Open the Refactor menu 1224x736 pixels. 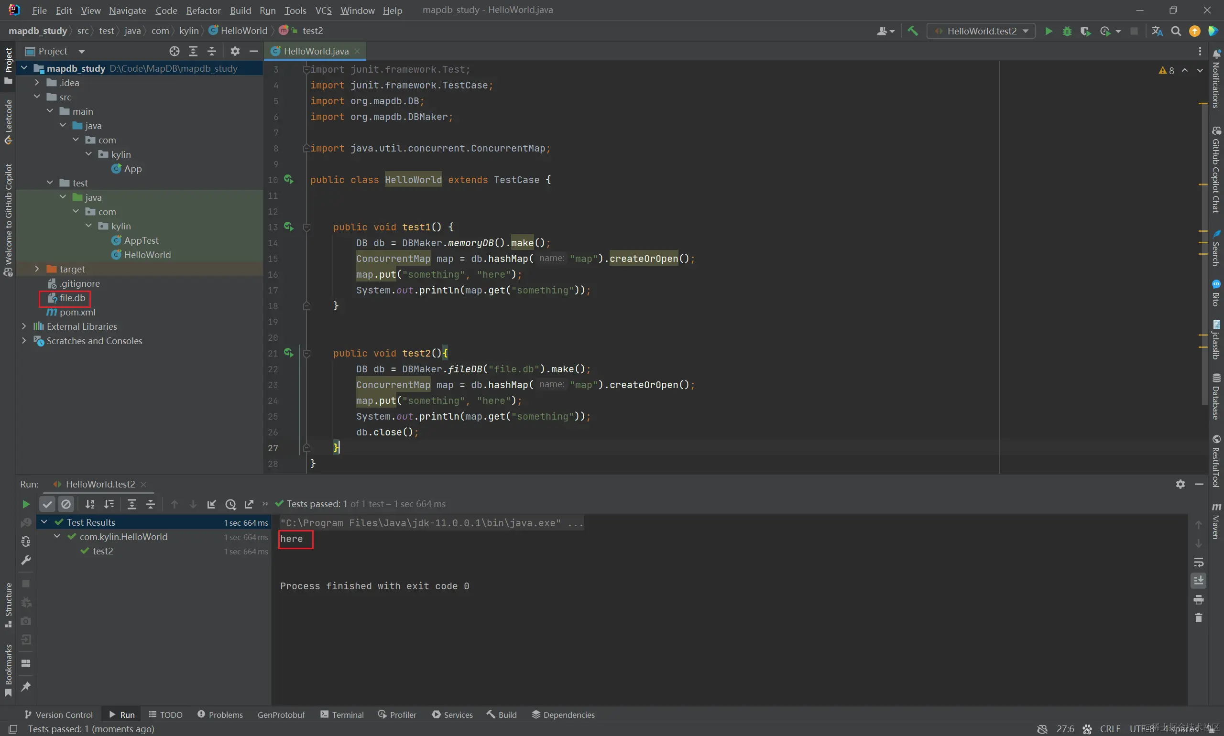tap(203, 11)
